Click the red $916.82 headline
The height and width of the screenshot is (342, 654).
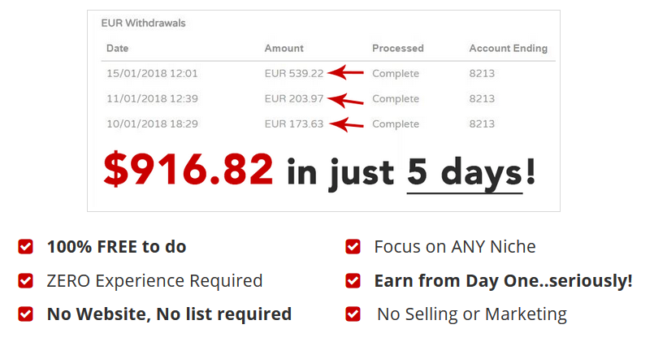tap(188, 169)
